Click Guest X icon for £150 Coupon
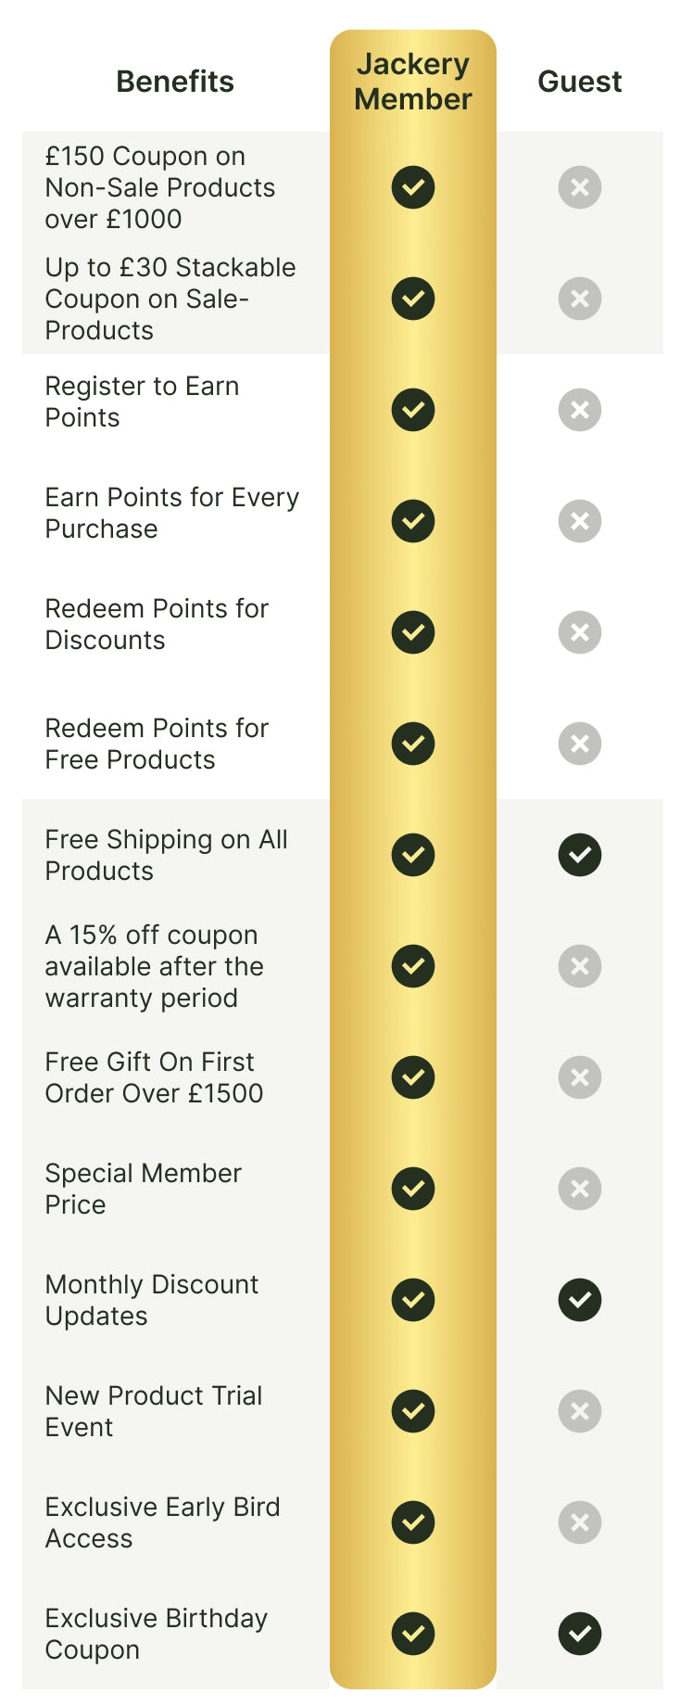Screen dimensions: 680x1706 (x=580, y=187)
